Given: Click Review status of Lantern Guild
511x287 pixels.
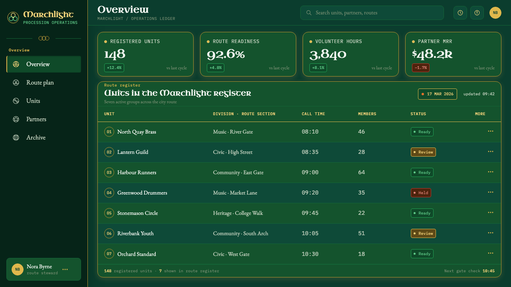Looking at the screenshot, I should (x=423, y=152).
